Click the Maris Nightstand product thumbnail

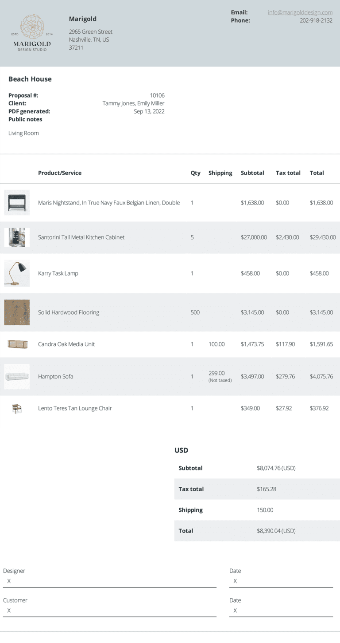17,203
